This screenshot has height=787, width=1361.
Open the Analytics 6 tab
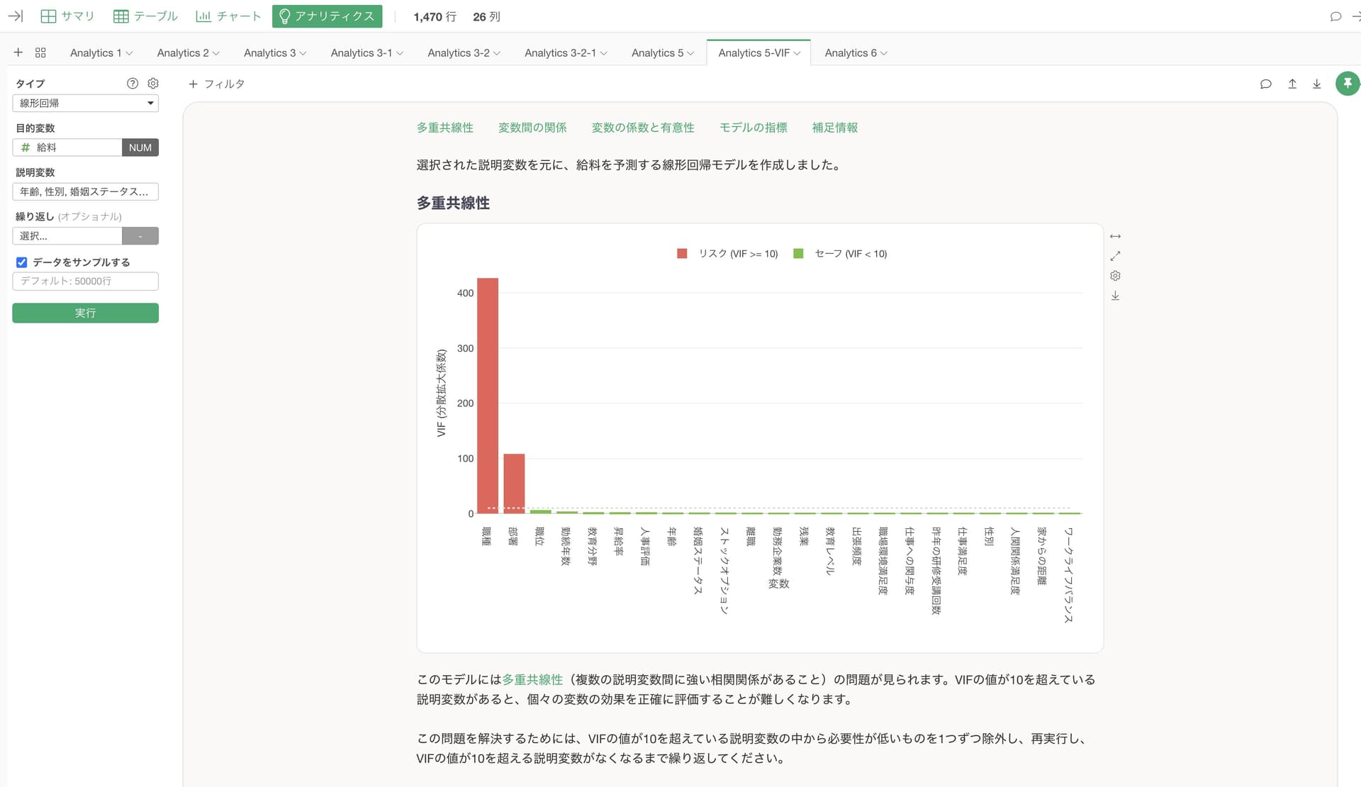click(x=851, y=52)
